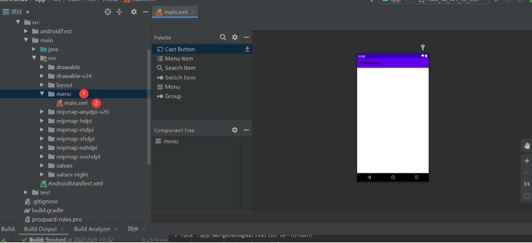Expand the drawable folder
The width and height of the screenshot is (532, 243).
pyautogui.click(x=42, y=67)
